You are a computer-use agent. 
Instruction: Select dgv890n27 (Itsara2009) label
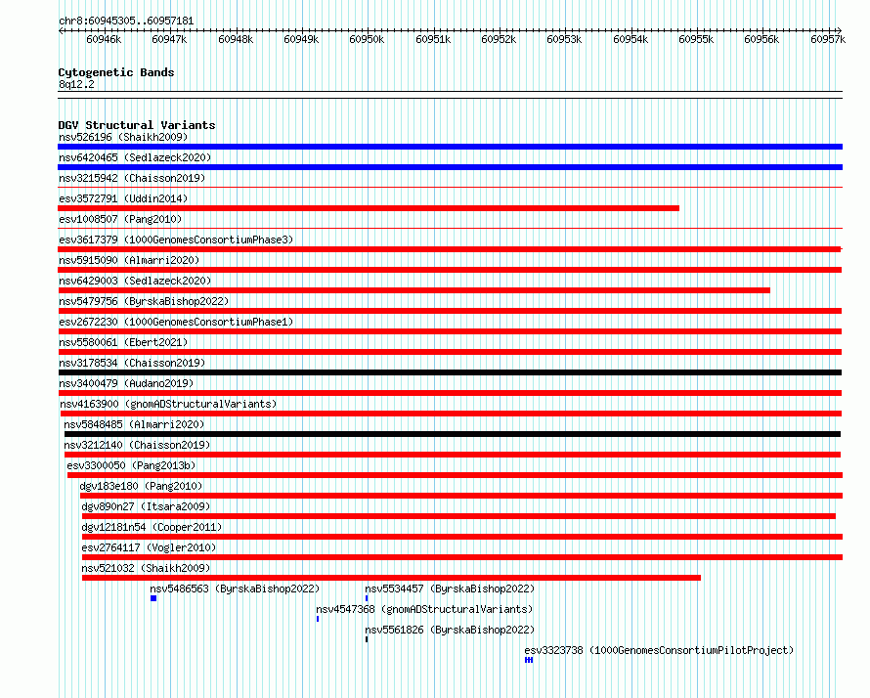pyautogui.click(x=146, y=506)
